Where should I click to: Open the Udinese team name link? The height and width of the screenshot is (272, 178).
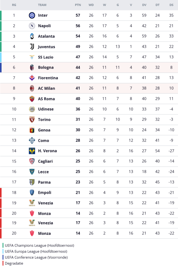coord(46,109)
